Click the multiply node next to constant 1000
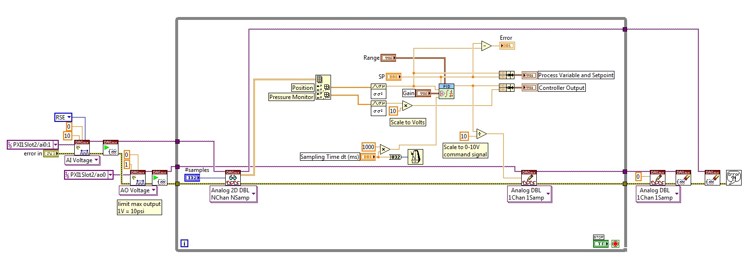Viewport: 746px width, 271px height. pos(384,149)
